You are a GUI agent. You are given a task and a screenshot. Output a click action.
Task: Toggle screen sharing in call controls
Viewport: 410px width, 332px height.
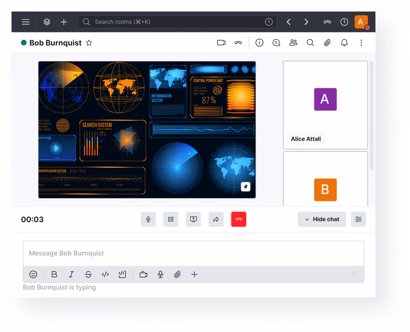pos(193,219)
